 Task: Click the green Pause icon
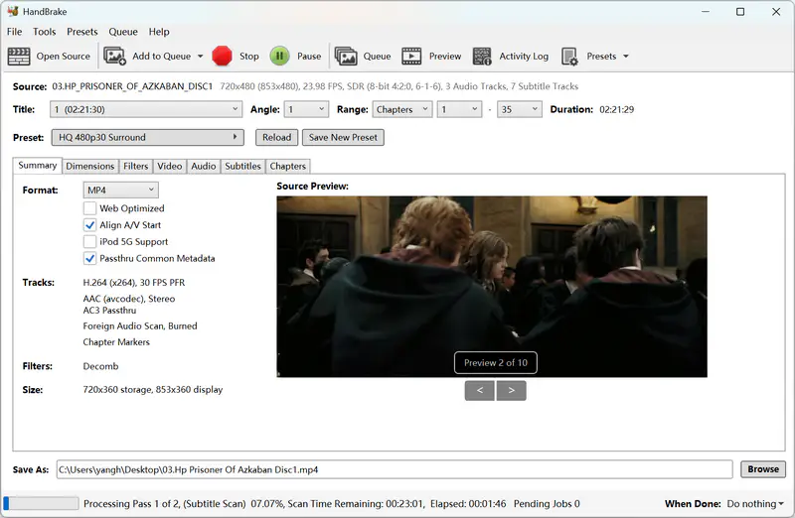[x=279, y=57]
